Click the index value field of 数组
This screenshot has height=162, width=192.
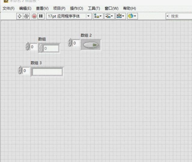point(33,47)
